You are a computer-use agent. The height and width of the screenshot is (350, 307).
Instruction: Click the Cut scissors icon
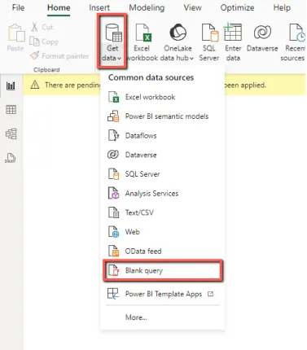pyautogui.click(x=34, y=27)
